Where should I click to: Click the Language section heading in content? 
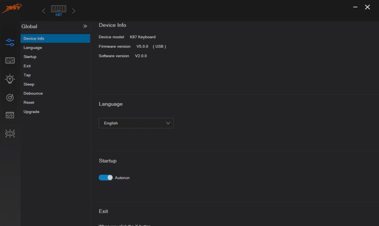(111, 104)
